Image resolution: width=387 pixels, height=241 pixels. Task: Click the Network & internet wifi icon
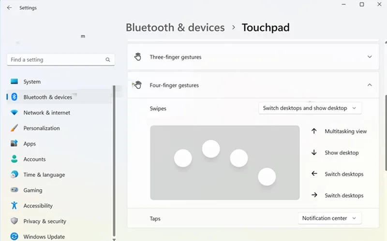15,113
